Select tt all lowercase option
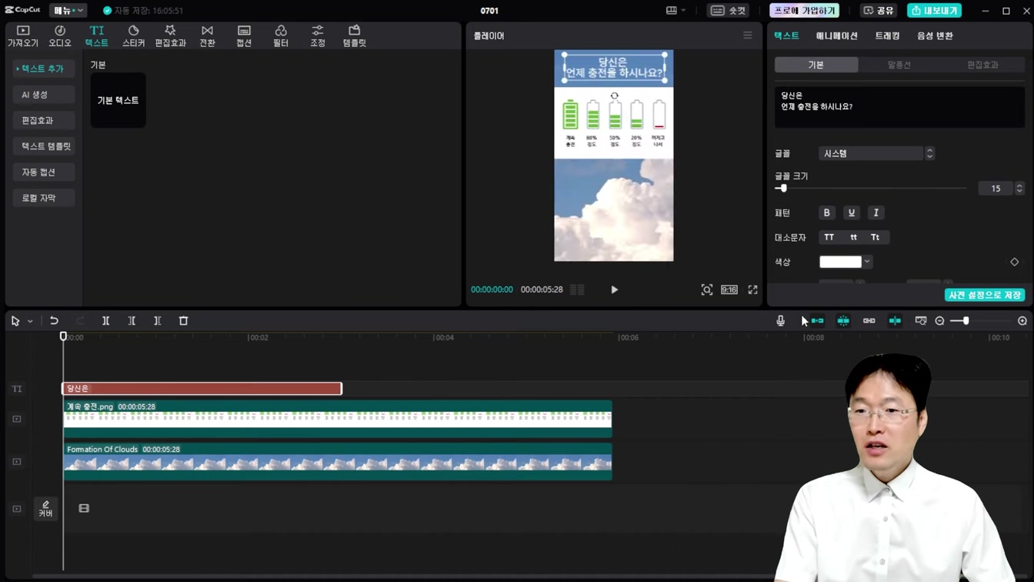The width and height of the screenshot is (1034, 582). point(853,238)
